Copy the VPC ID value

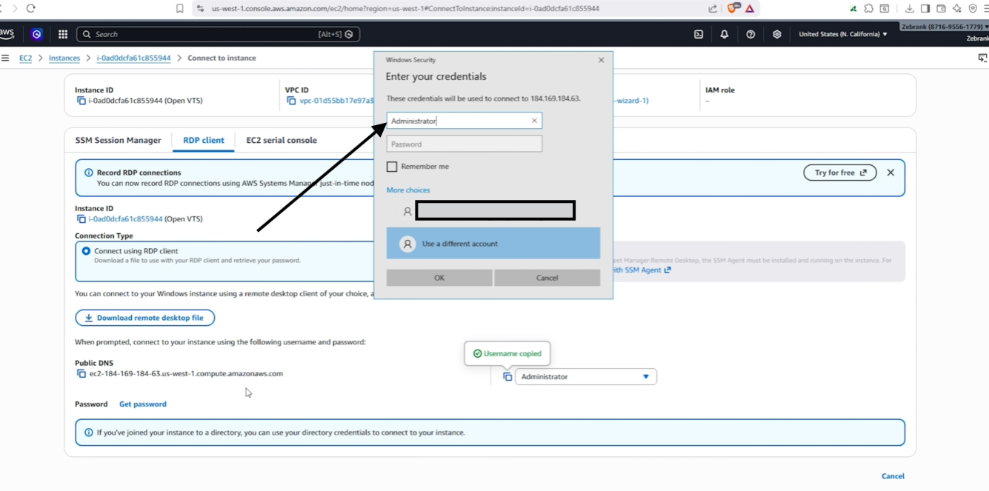pyautogui.click(x=291, y=101)
